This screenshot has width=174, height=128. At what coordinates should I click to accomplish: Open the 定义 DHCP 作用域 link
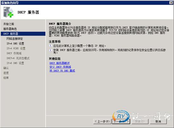pyautogui.click(x=60, y=67)
